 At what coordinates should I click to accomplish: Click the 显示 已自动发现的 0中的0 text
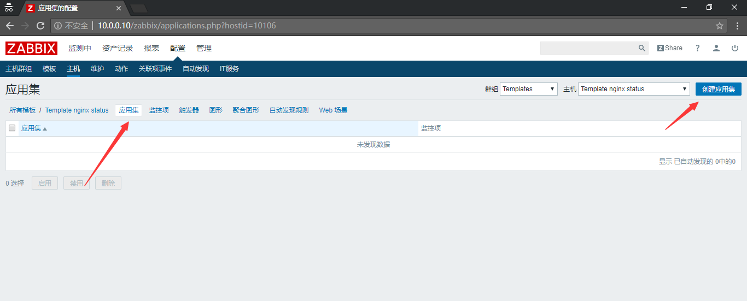click(x=697, y=162)
